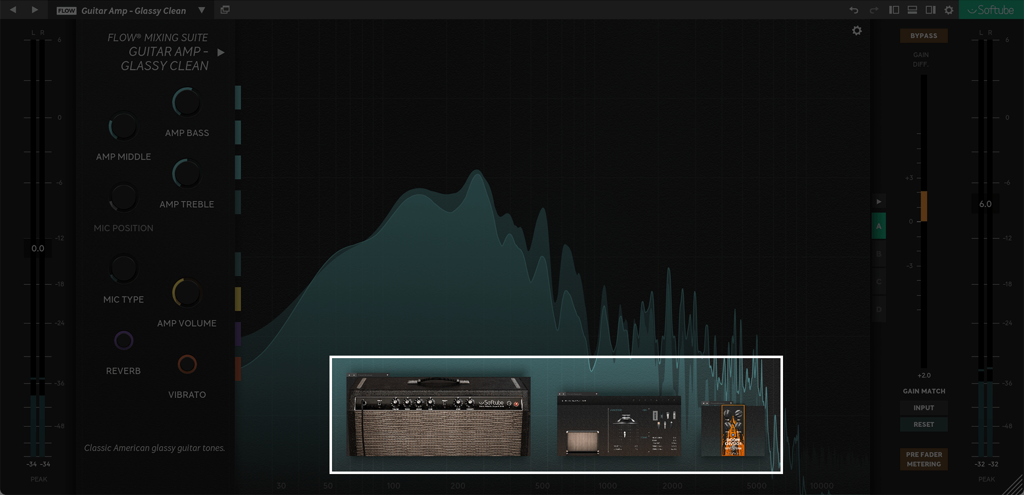Toggle the left panel layout icon
Image resolution: width=1024 pixels, height=495 pixels.
tap(894, 10)
